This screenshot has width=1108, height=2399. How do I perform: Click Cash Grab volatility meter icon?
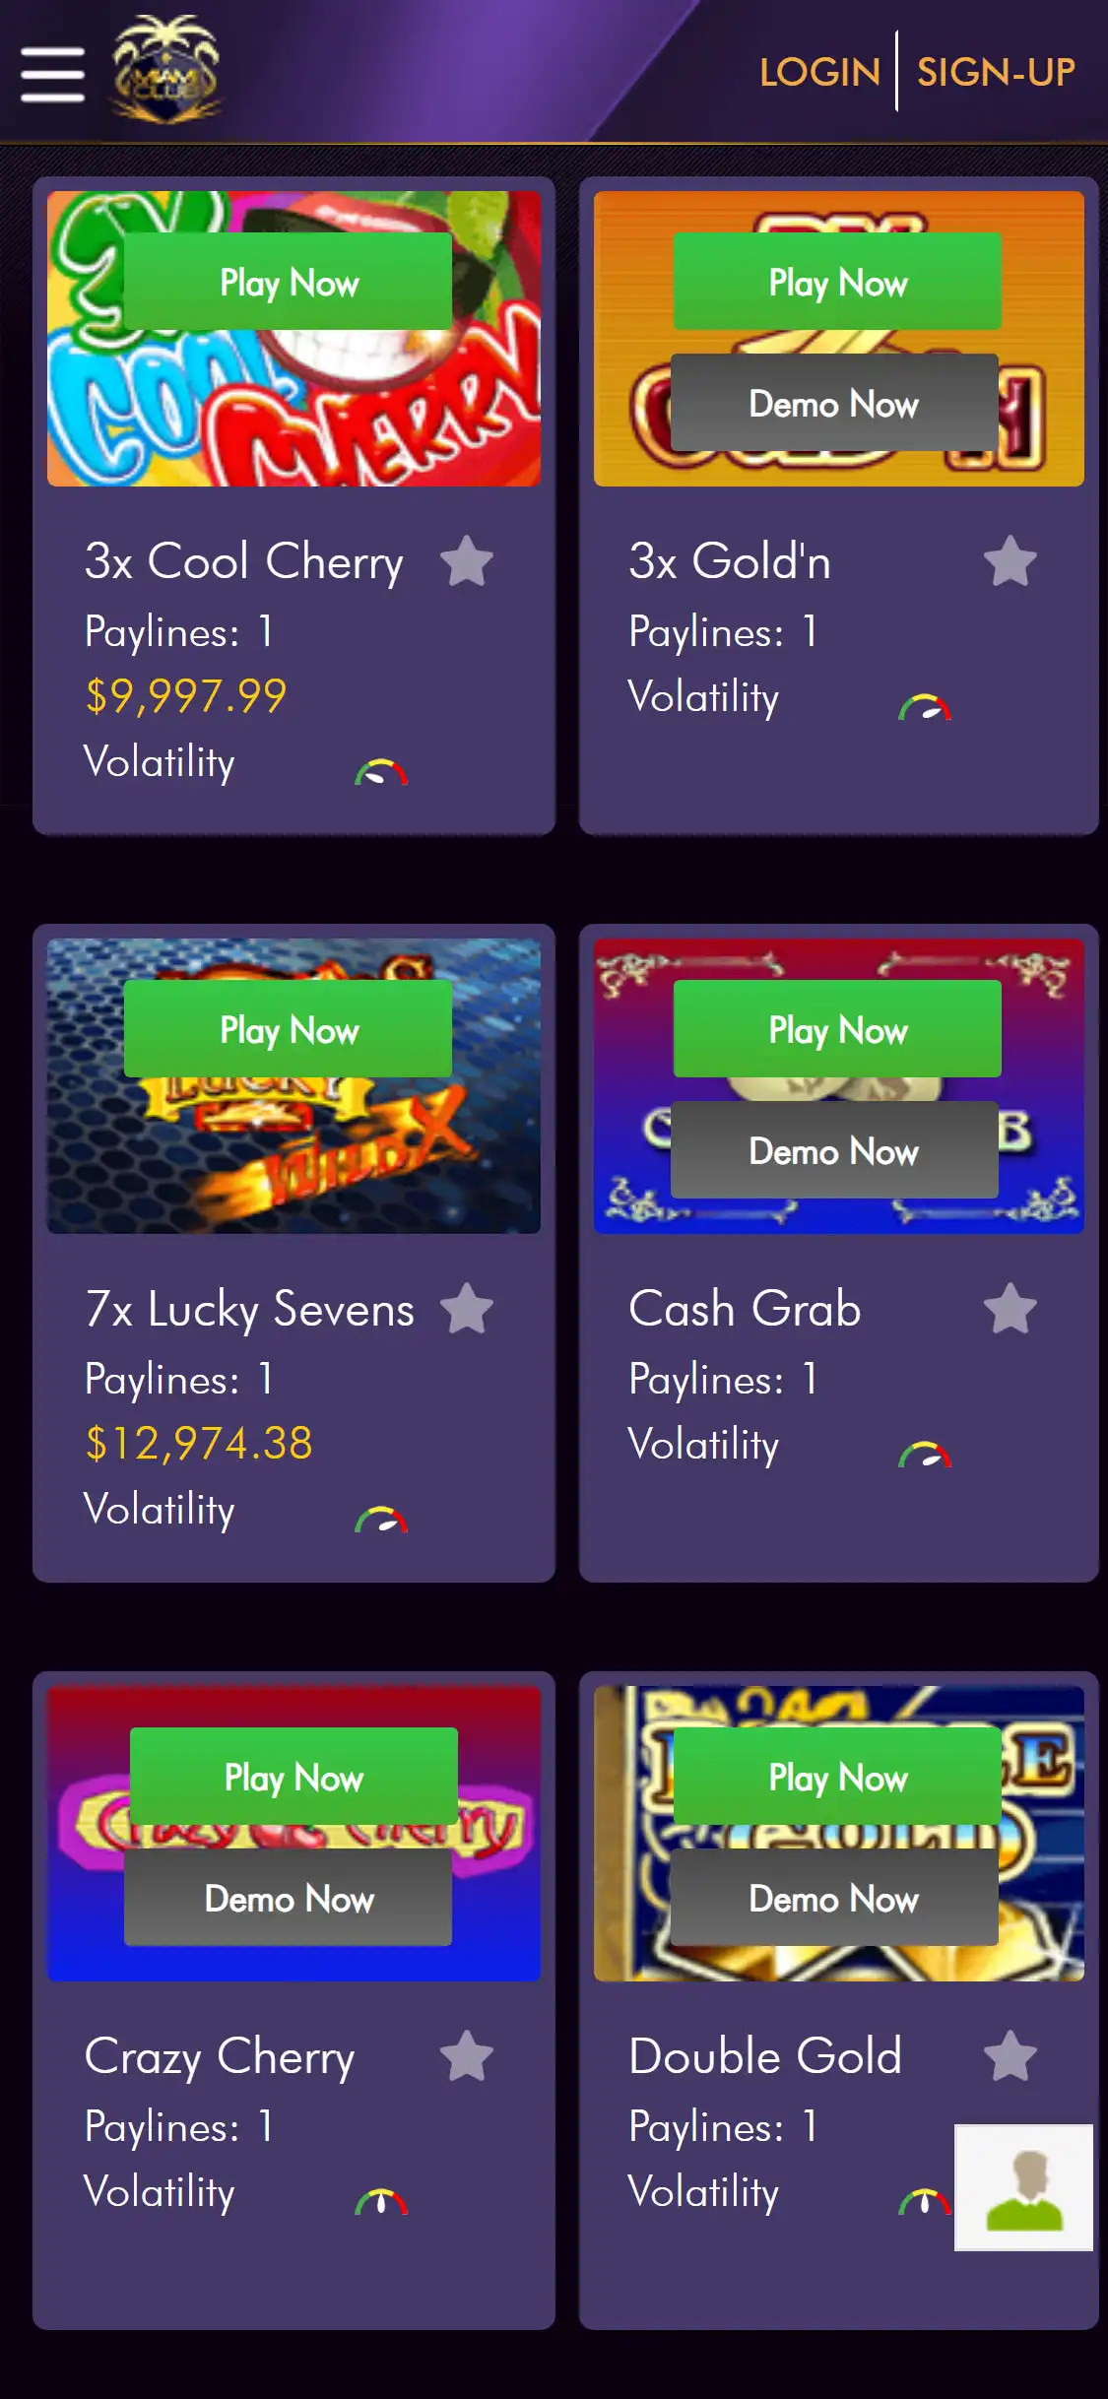[925, 1454]
